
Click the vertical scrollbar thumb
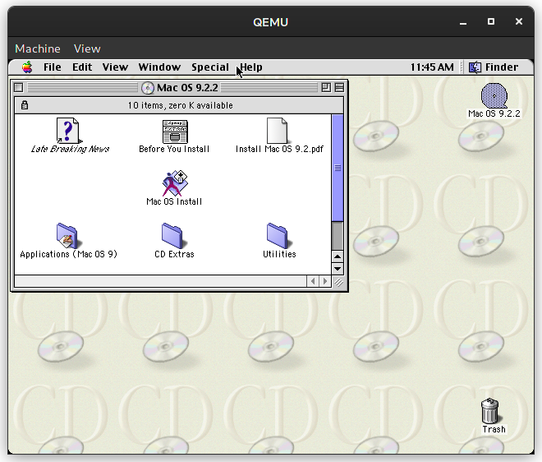click(x=338, y=168)
